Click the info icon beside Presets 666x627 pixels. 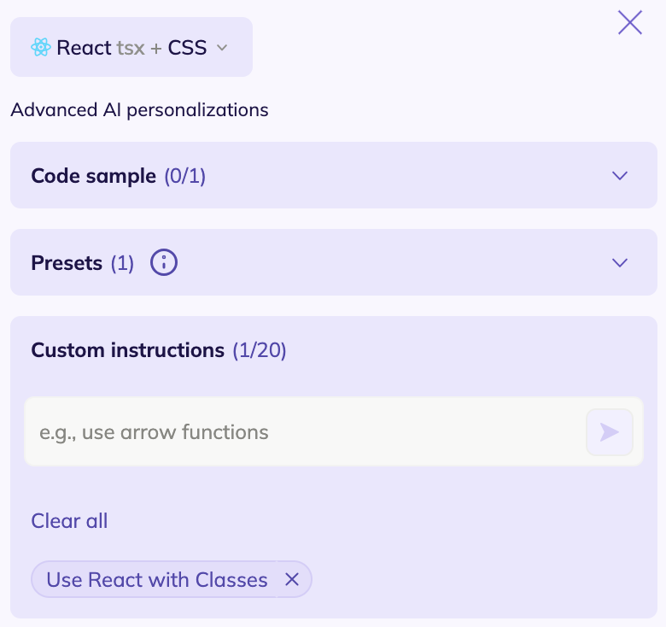pos(164,263)
